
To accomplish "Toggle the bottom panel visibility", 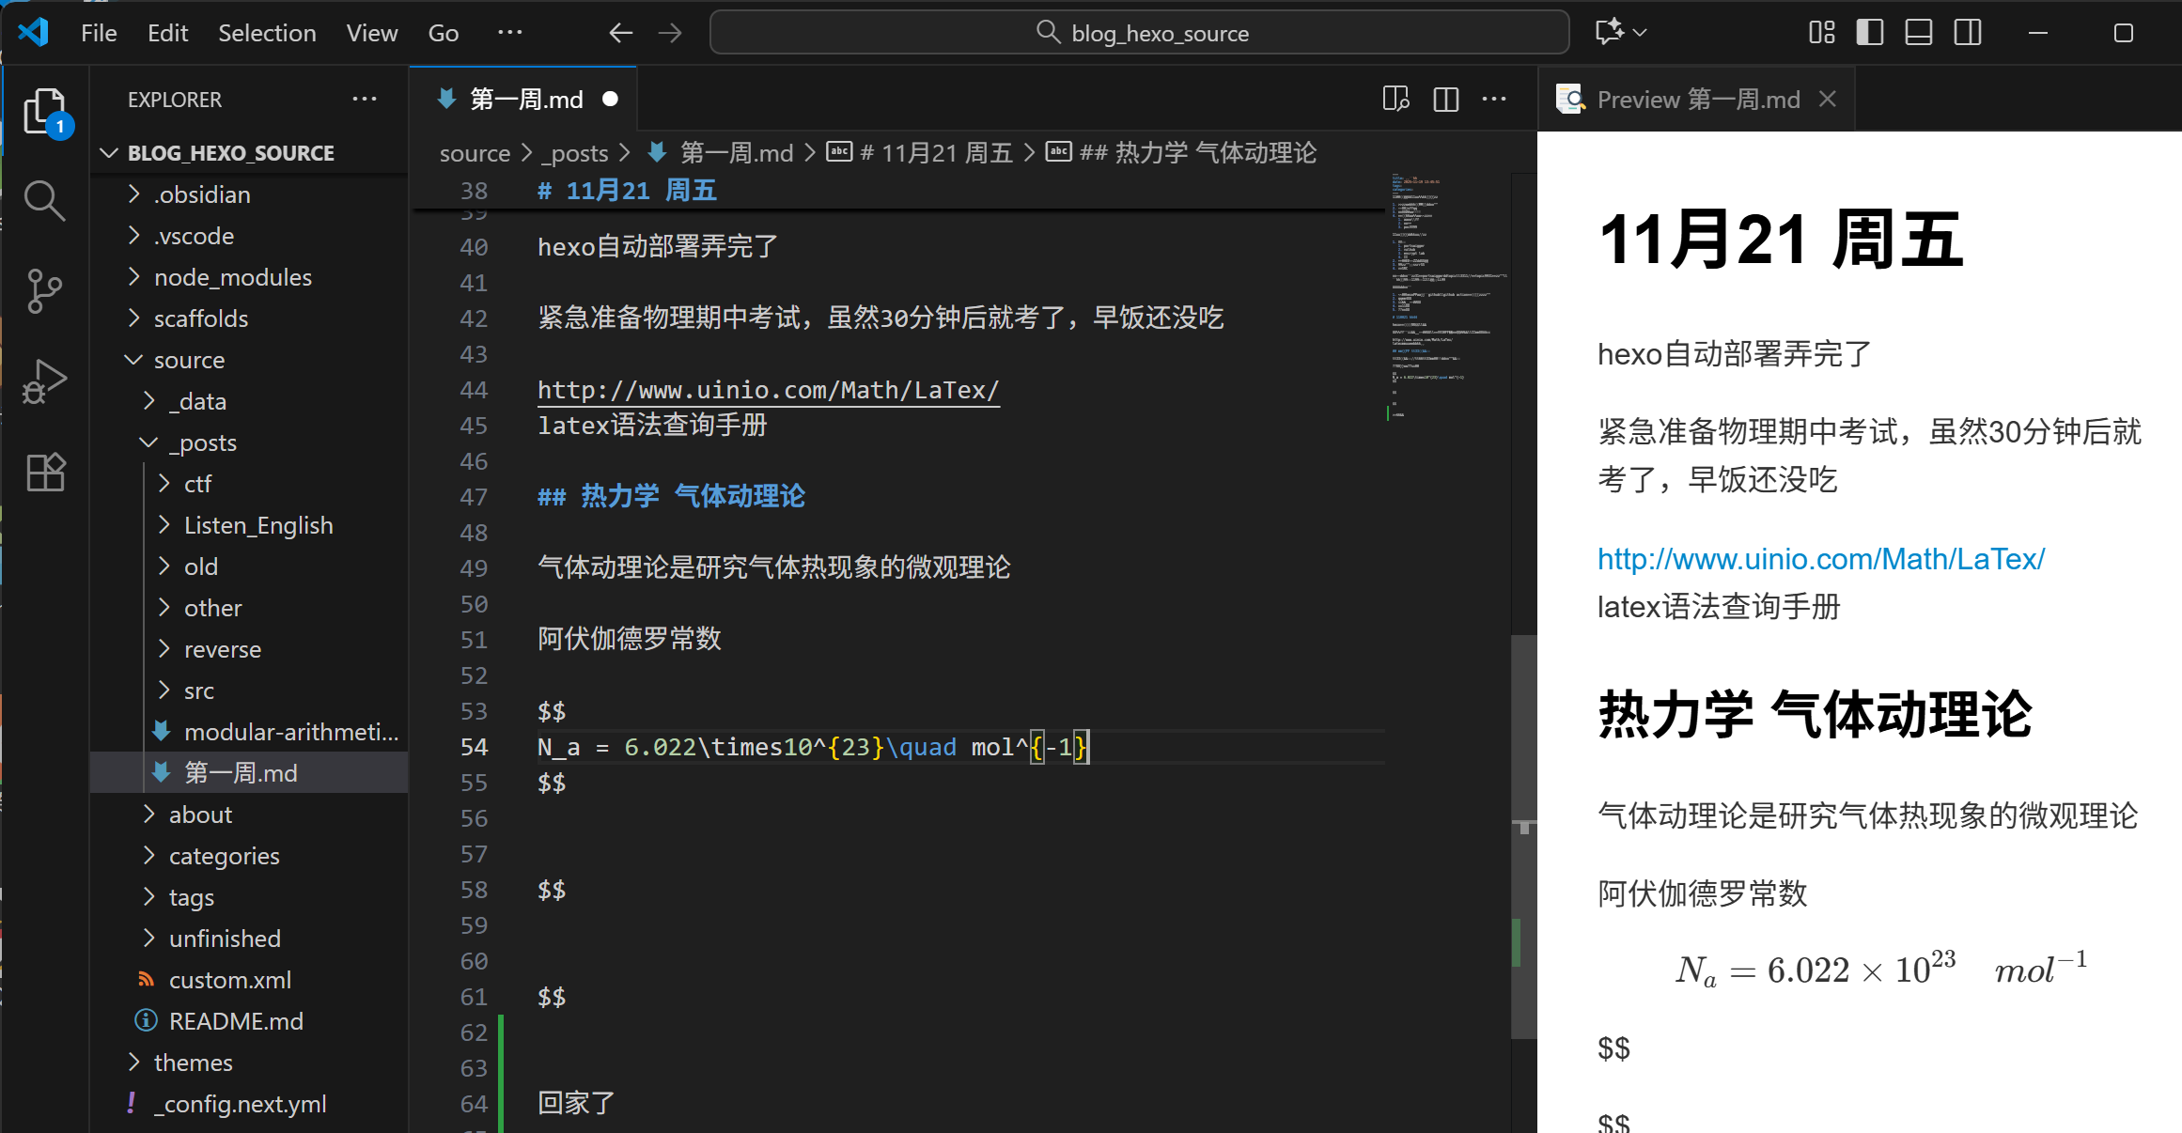I will pos(1918,32).
